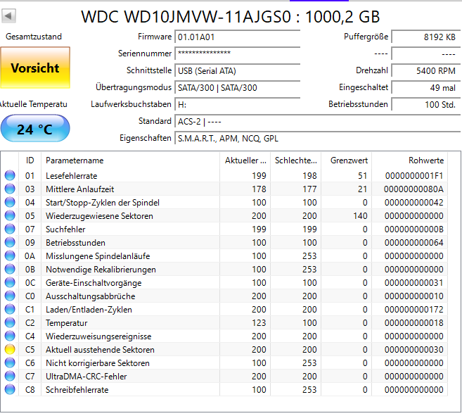Go to previous disk with left arrow
The image size is (462, 416).
tap(8, 16)
